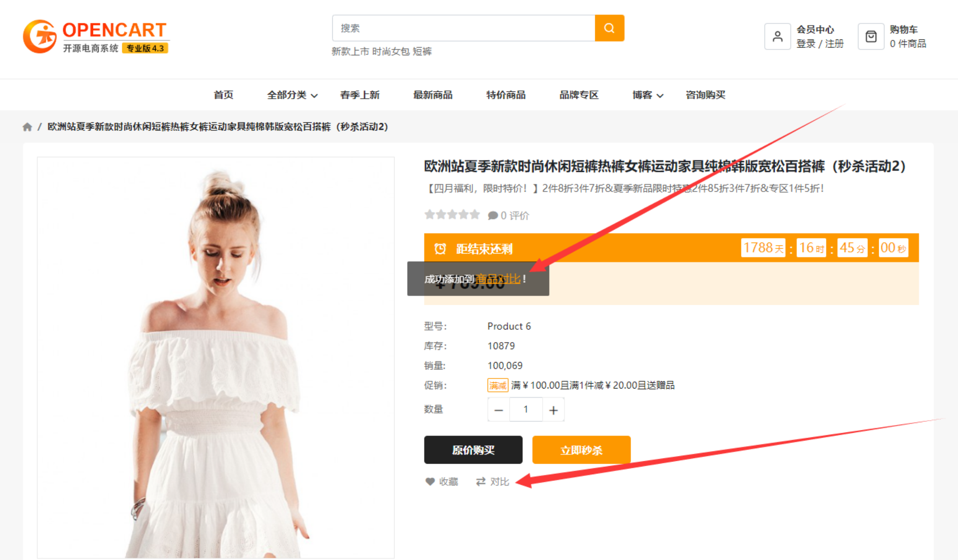The image size is (958, 560).
Task: Click the 对比 text link
Action: [499, 482]
